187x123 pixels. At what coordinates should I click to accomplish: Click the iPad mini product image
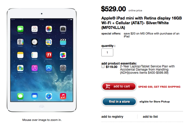tap(42, 60)
